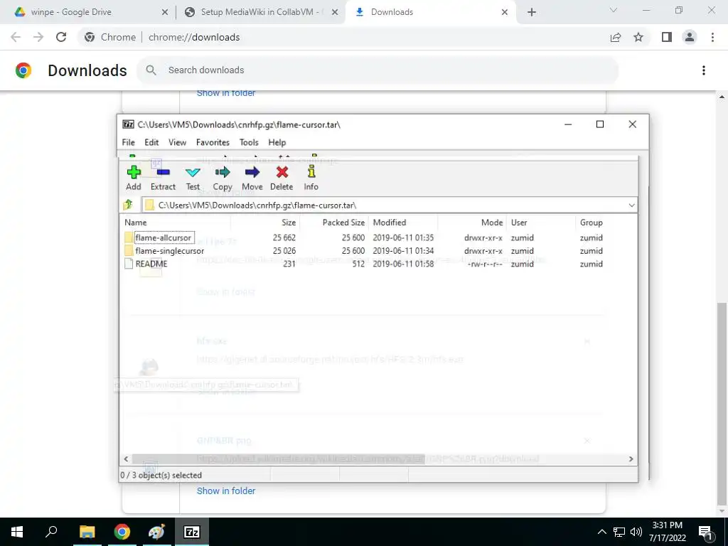Click the share page icon in Chrome
This screenshot has width=728, height=546.
(616, 37)
